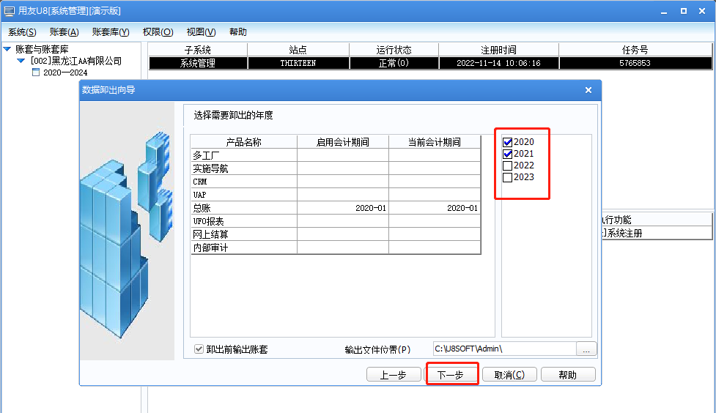Image resolution: width=716 pixels, height=413 pixels.
Task: Close the 数据卸出向导 dialog
Action: 588,90
